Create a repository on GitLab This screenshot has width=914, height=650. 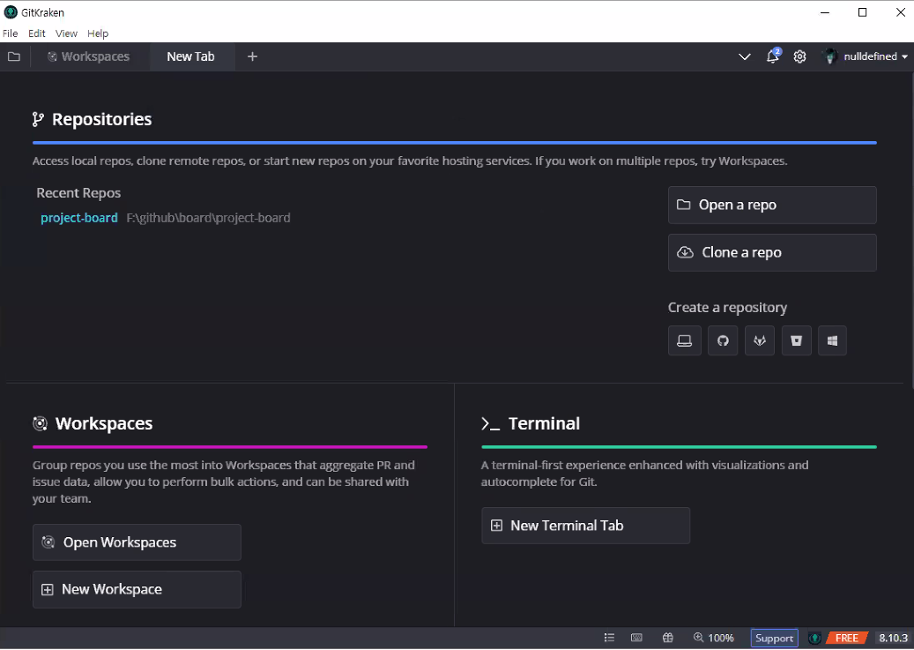tap(760, 340)
